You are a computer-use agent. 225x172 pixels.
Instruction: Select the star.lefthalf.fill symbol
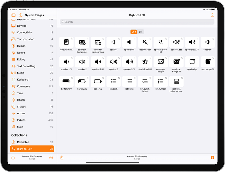(145, 62)
